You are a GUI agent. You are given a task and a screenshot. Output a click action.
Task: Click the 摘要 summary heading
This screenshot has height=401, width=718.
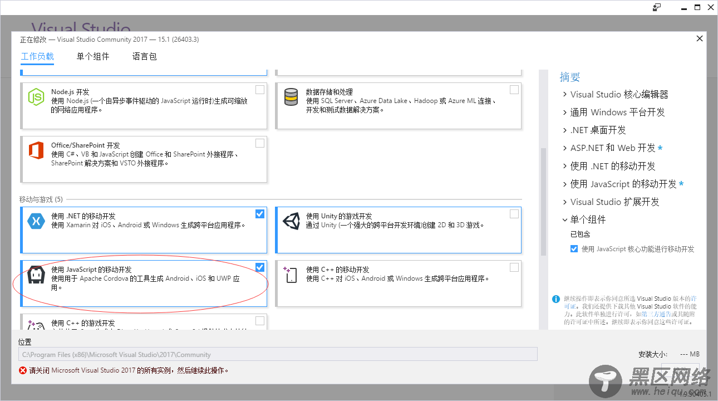coord(570,77)
